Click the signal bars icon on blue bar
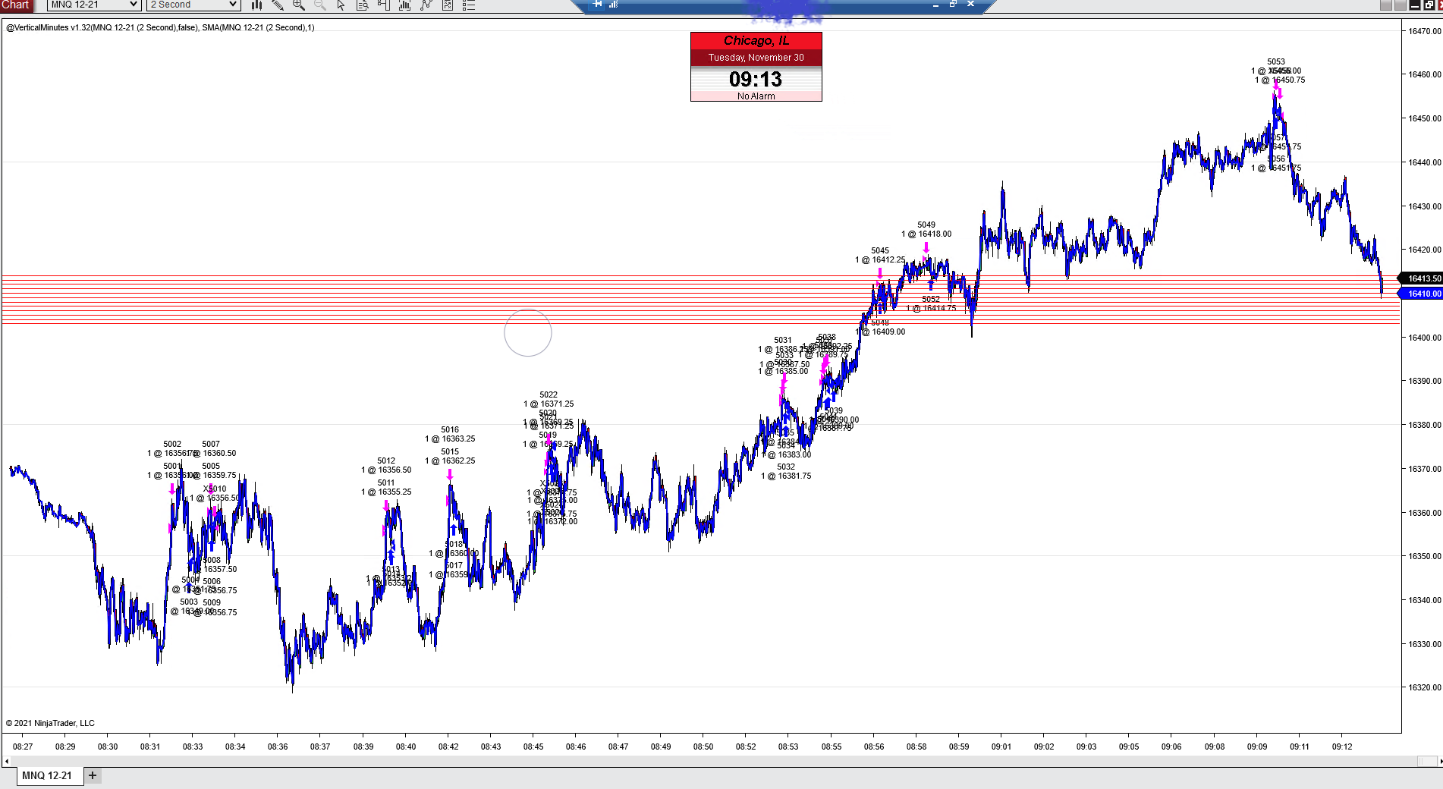This screenshot has height=789, width=1443. point(613,4)
